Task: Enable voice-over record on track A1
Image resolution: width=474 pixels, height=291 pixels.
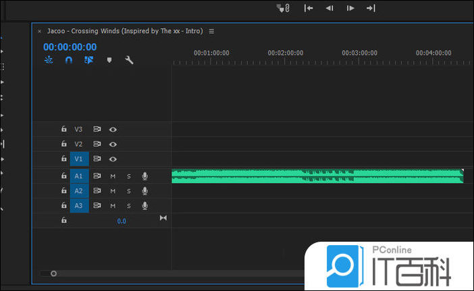Action: (144, 176)
